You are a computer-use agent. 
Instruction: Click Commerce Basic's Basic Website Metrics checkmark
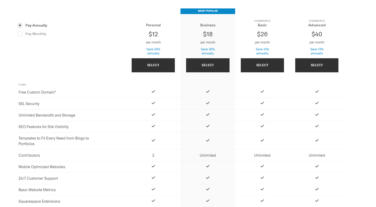(262, 189)
